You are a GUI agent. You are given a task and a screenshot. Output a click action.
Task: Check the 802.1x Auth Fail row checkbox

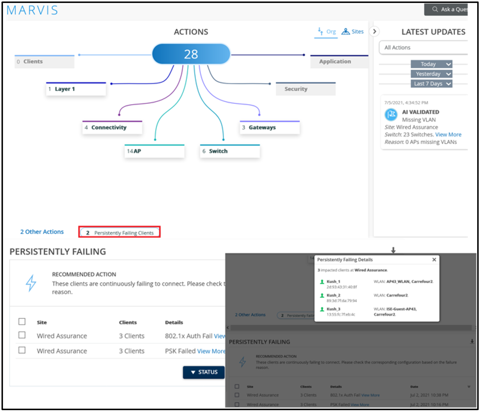pyautogui.click(x=22, y=335)
